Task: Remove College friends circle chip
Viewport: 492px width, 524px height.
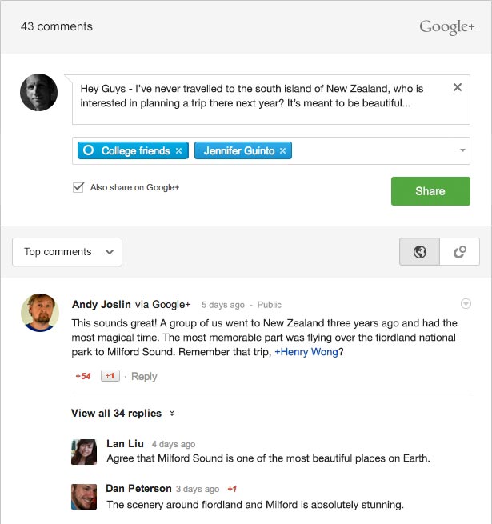Action: [x=179, y=151]
